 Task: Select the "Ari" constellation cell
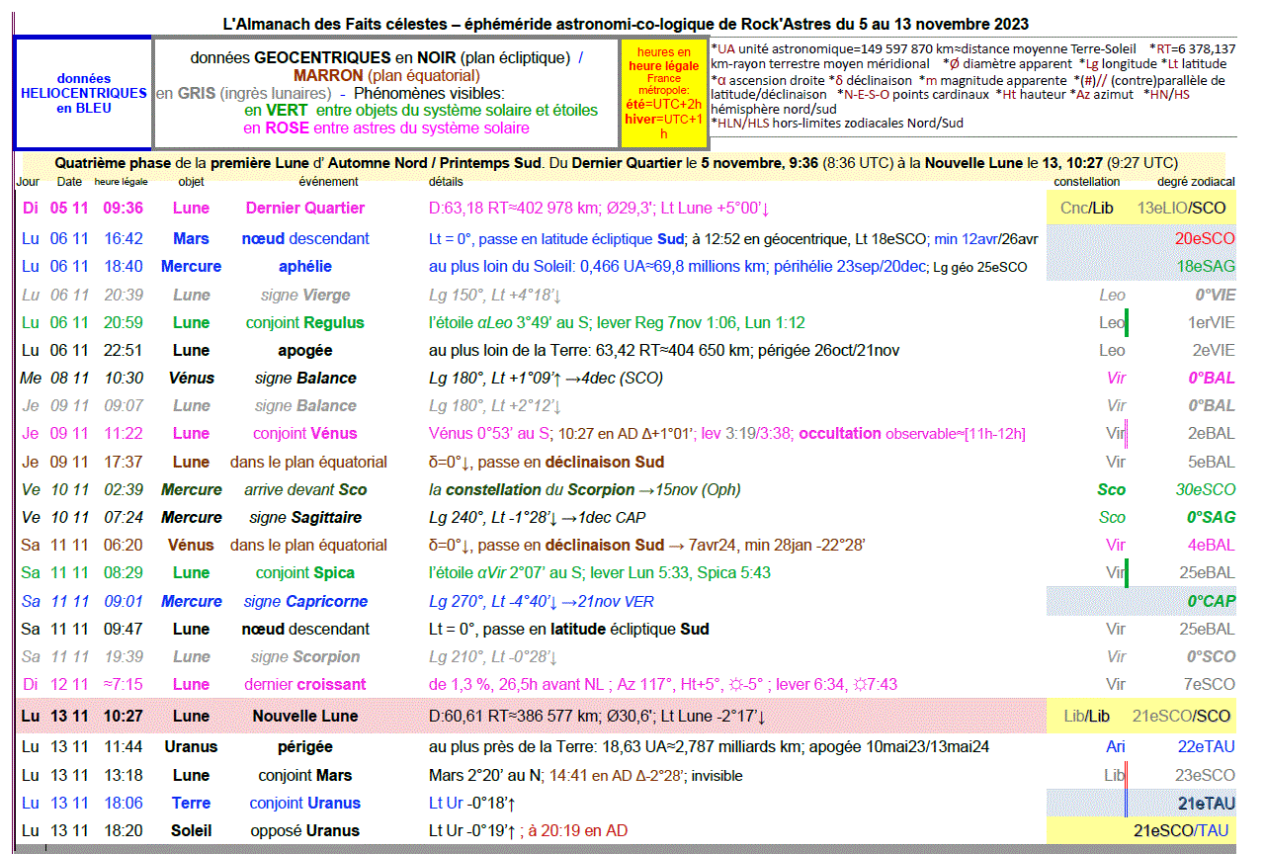click(1116, 747)
